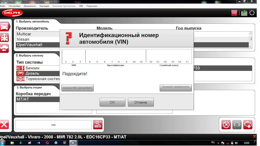260x146 pixels.
Task: Click the Дизель glow plug icon
Action: [21, 73]
